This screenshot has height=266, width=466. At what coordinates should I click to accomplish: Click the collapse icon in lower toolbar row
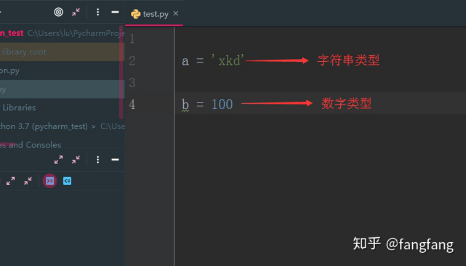click(28, 181)
